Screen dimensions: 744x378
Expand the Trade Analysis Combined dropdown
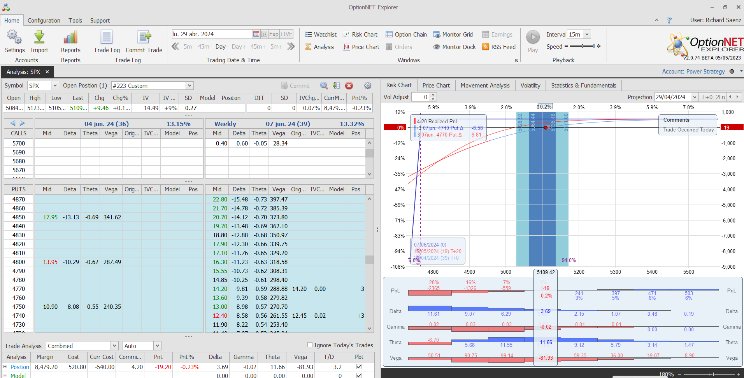pyautogui.click(x=114, y=346)
